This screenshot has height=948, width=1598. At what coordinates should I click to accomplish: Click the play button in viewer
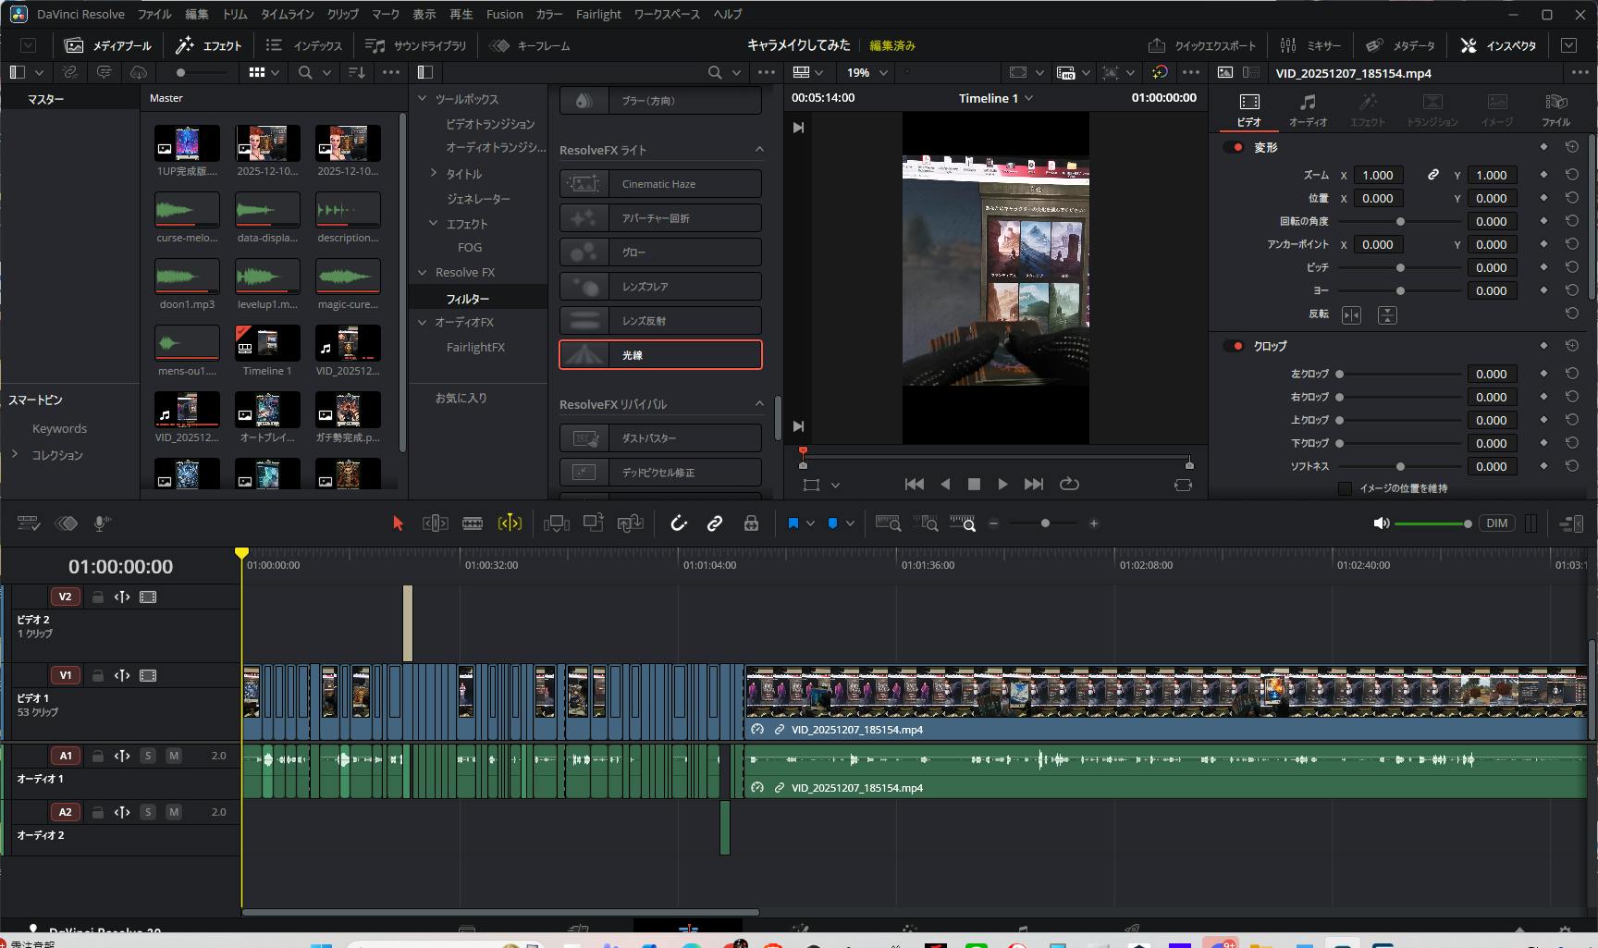[1002, 484]
